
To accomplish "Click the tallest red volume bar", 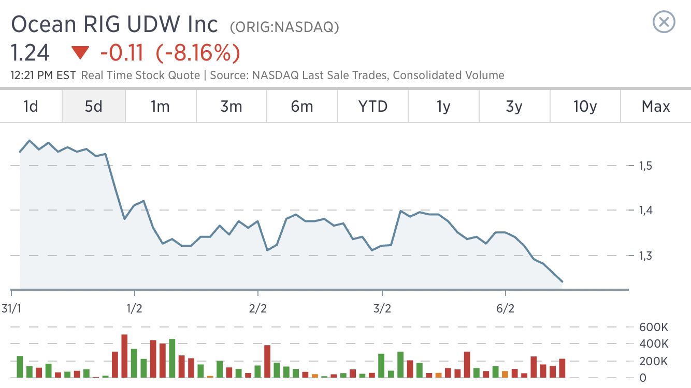I will tap(124, 356).
